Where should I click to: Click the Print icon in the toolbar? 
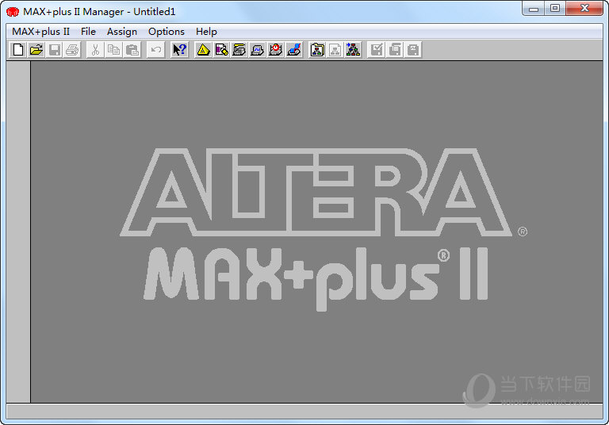pyautogui.click(x=73, y=50)
